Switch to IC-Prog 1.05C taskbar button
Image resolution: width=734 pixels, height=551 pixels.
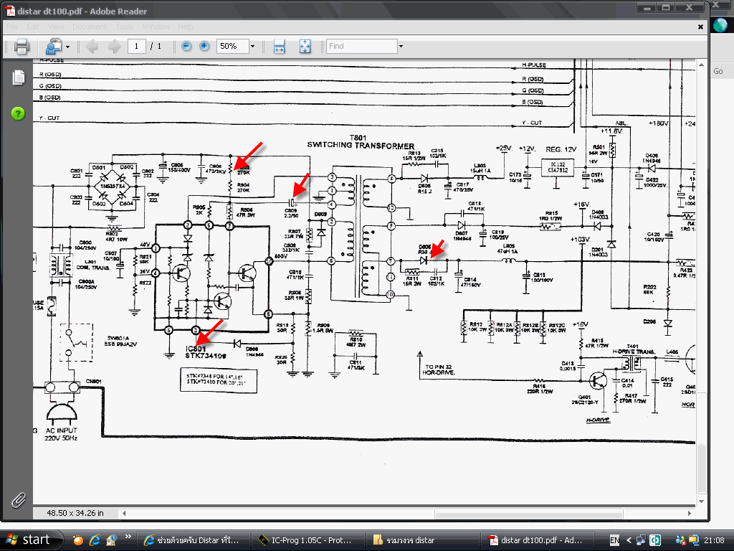[307, 540]
